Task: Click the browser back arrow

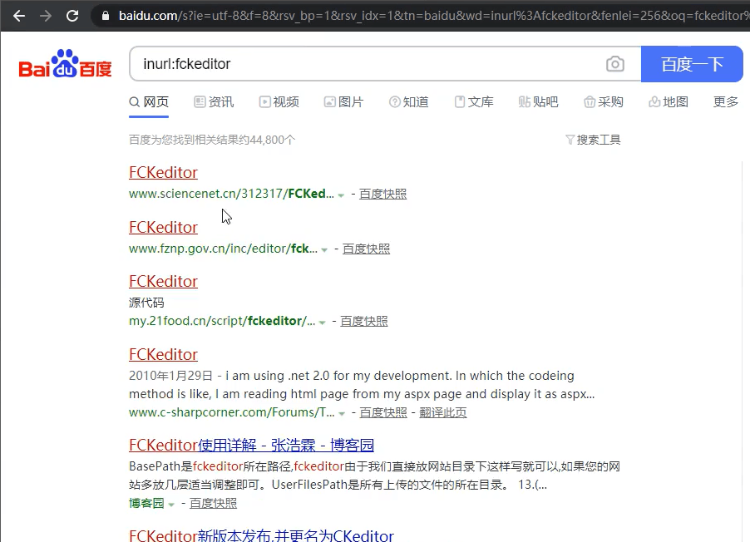Action: (x=19, y=16)
